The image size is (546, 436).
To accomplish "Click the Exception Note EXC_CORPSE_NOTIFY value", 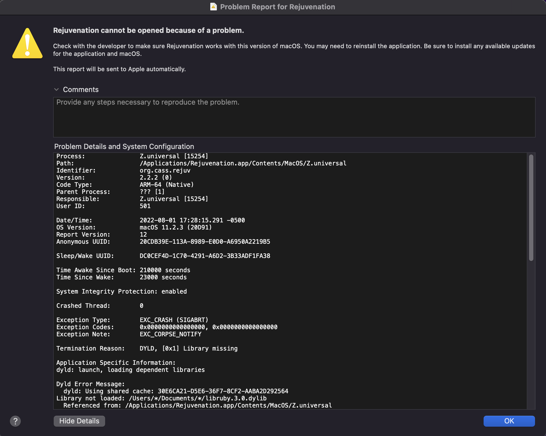I will click(170, 334).
